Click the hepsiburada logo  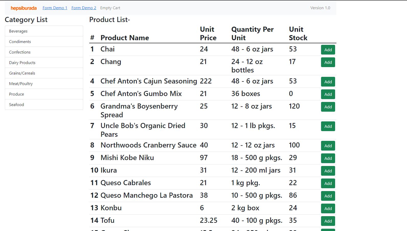24,8
